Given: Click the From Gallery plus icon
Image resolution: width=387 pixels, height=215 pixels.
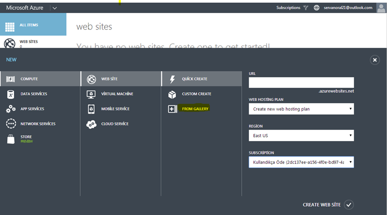Looking at the screenshot, I should coord(172,109).
